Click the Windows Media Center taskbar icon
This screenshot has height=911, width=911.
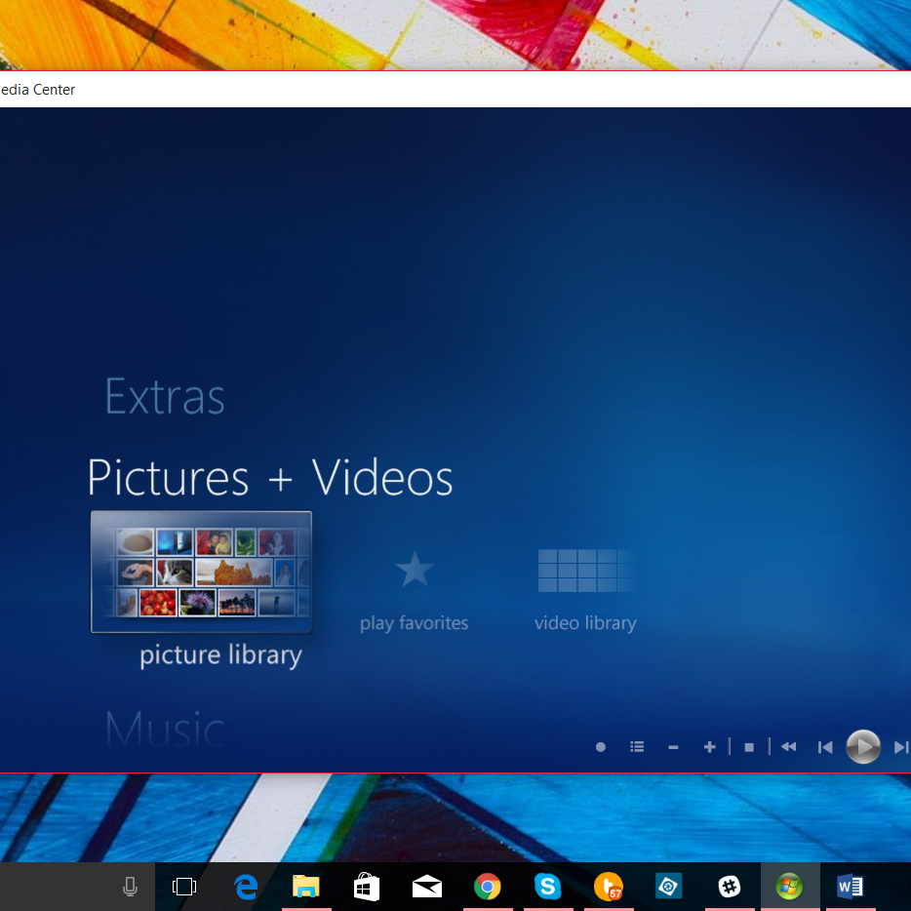click(x=790, y=888)
